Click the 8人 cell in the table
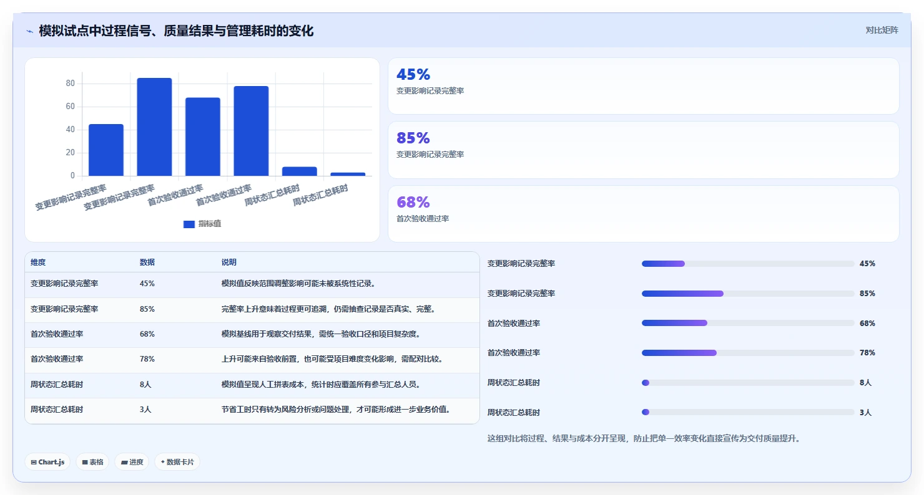 [145, 385]
